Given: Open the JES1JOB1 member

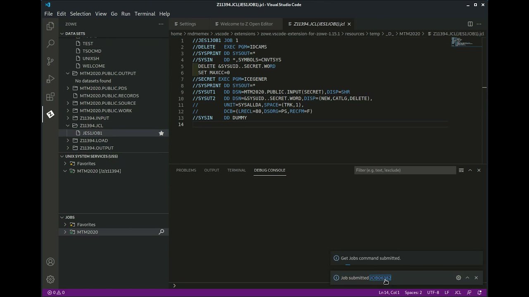Looking at the screenshot, I should point(92,133).
